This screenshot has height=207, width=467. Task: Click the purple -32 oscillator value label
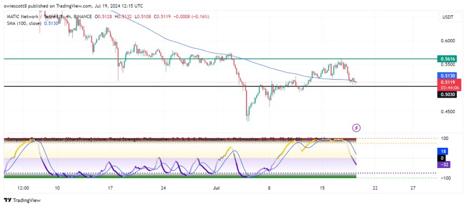(x=444, y=165)
